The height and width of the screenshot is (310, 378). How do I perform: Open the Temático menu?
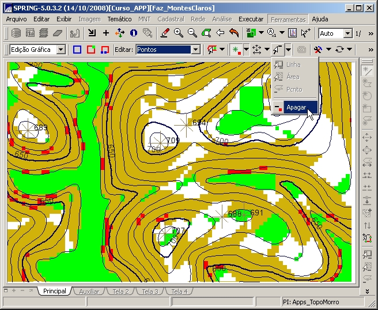(x=119, y=19)
